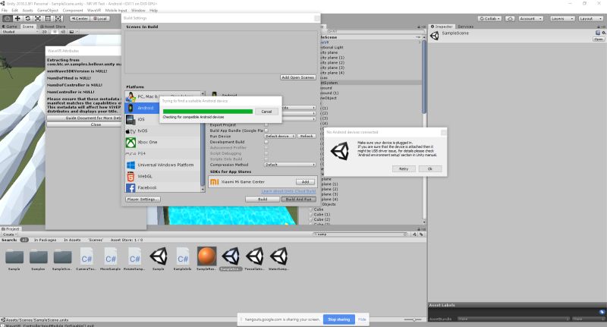Select the Move tool in toolbar
The width and height of the screenshot is (607, 327).
coord(17,18)
